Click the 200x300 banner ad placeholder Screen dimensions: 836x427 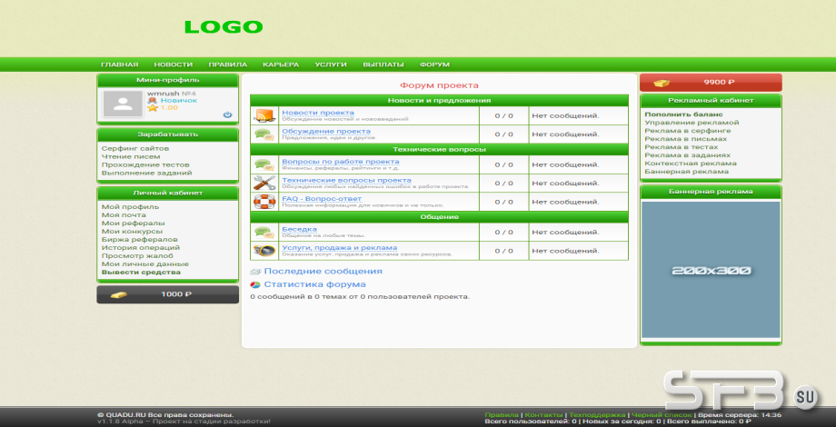(x=710, y=270)
